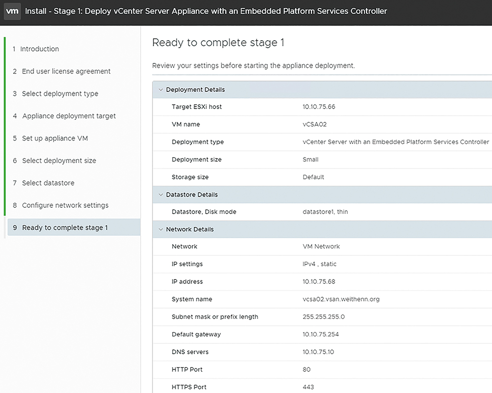Click the VMware vm logo icon
Screen dimensions: 492x393
pos(12,11)
